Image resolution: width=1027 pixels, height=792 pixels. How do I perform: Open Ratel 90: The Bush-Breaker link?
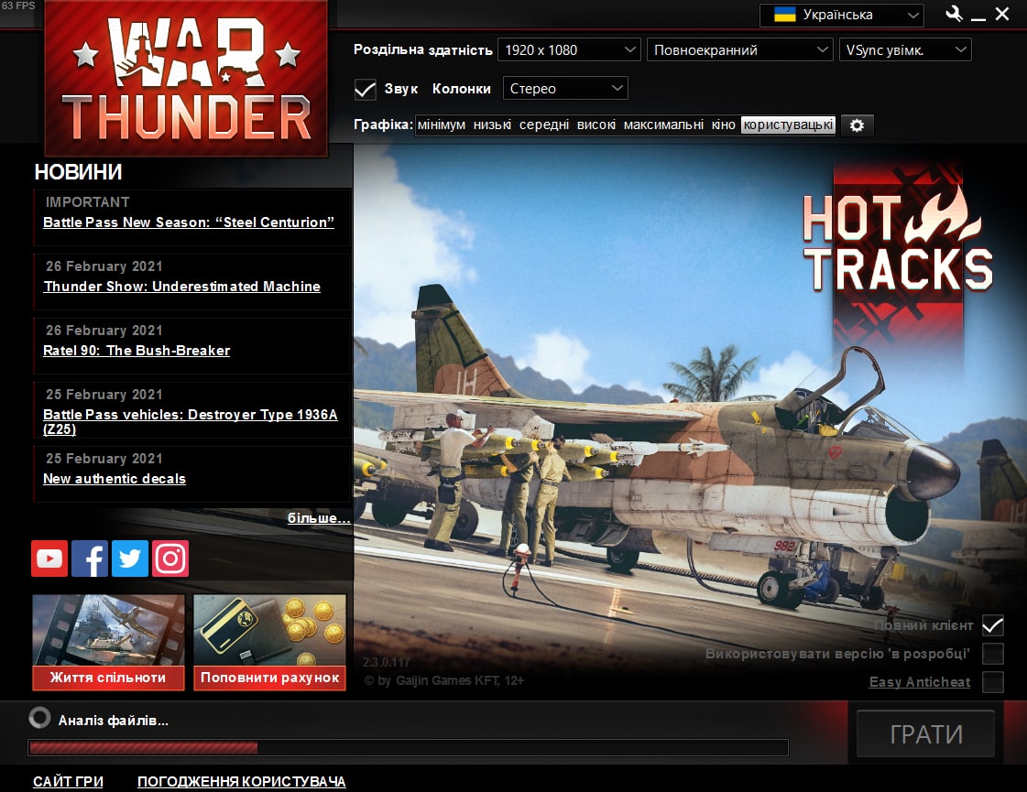pos(137,351)
